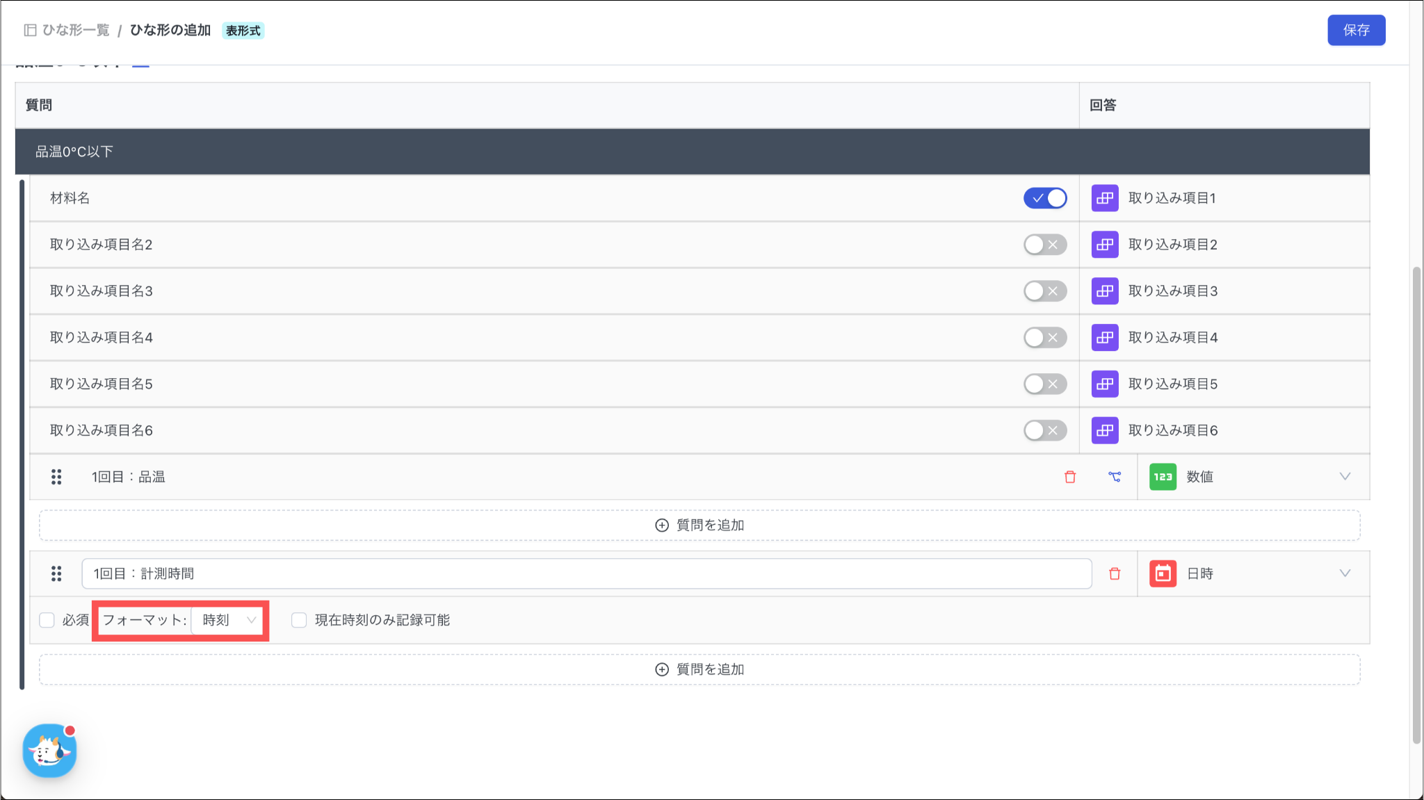Viewport: 1424px width, 800px height.
Task: Expand the 日時 answer type dropdown
Action: 1344,573
